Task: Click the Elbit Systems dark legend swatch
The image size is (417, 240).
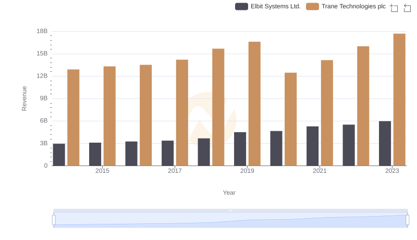Action: pyautogui.click(x=241, y=6)
